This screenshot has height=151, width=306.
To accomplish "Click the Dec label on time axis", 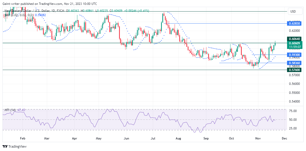I will click(x=284, y=138).
